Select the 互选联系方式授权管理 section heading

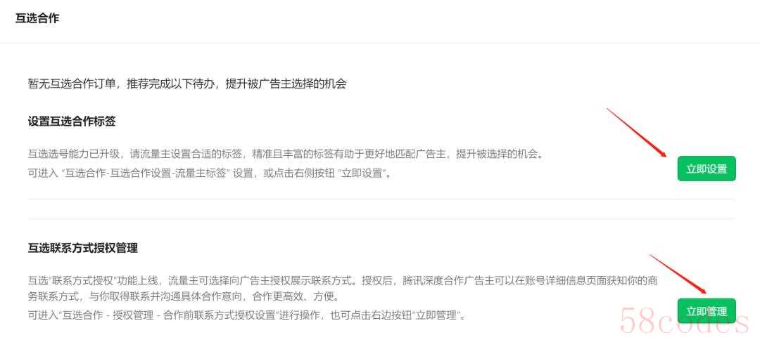(x=83, y=248)
